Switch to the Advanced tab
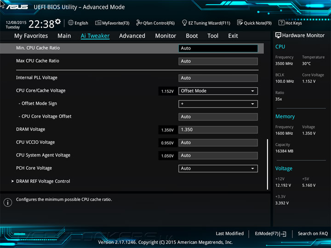The height and width of the screenshot is (248, 331). pyautogui.click(x=132, y=36)
